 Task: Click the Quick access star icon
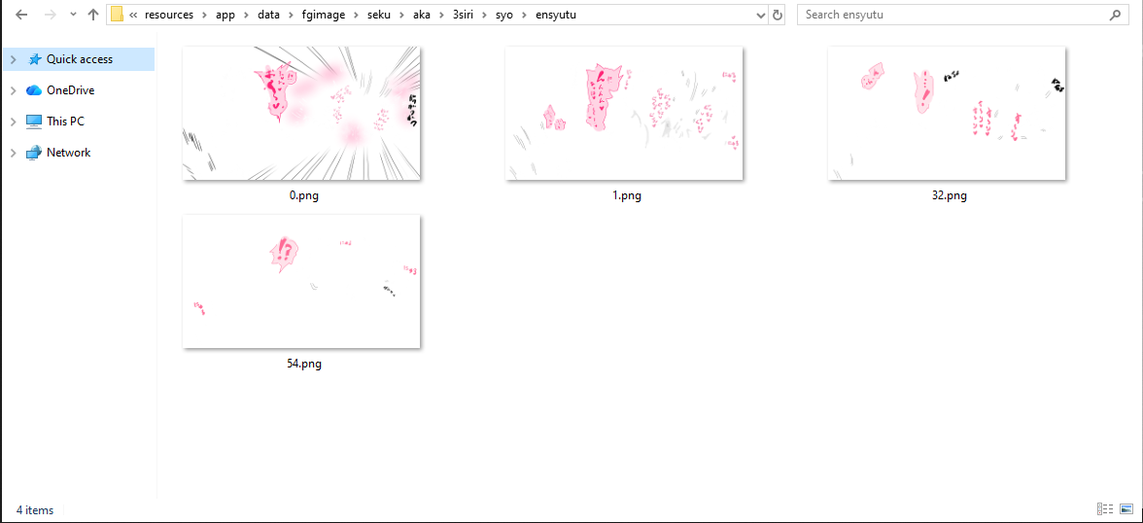[x=34, y=59]
